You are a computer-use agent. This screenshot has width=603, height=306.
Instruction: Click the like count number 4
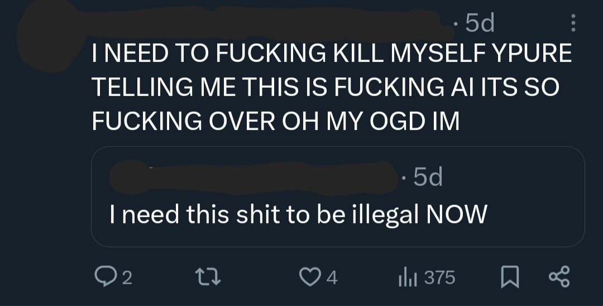[332, 278]
